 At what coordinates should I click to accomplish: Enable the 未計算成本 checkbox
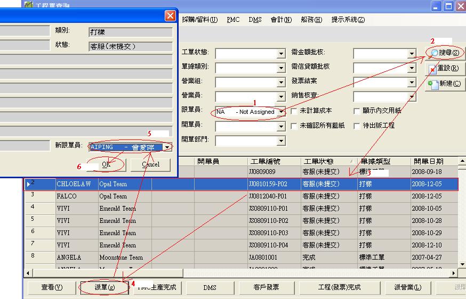tap(294, 112)
